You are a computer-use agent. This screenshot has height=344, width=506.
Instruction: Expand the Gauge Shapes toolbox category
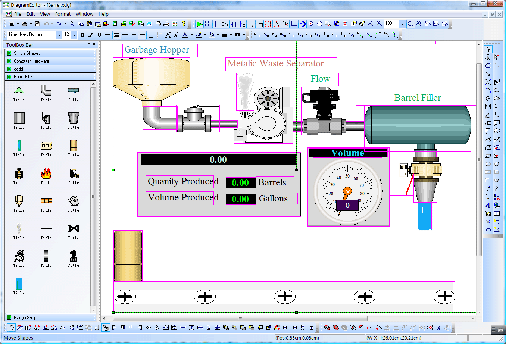27,318
